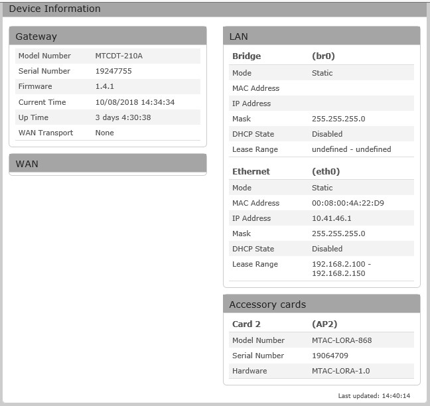Viewport: 430px width, 406px height.
Task: Select the gateway serial number 19247755
Action: (113, 71)
